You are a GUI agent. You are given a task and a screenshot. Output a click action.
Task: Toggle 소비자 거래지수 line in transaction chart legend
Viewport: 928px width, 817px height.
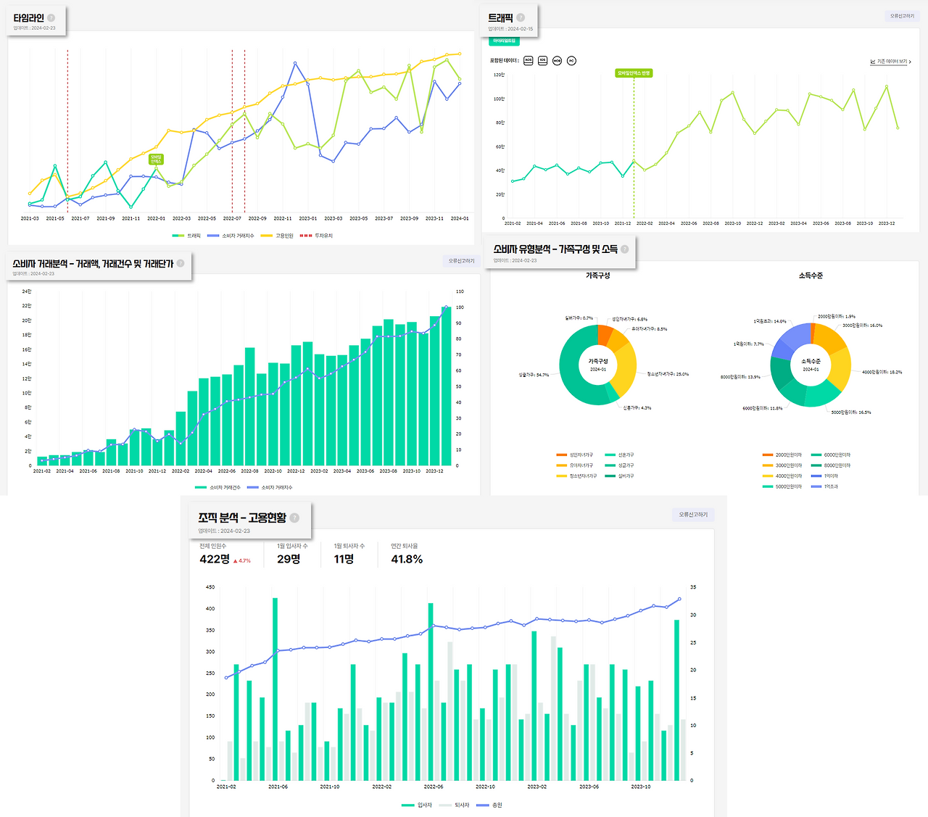point(270,488)
